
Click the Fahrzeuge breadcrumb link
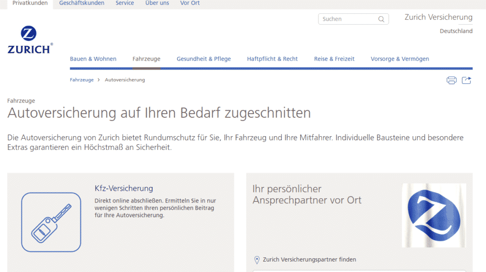[82, 80]
